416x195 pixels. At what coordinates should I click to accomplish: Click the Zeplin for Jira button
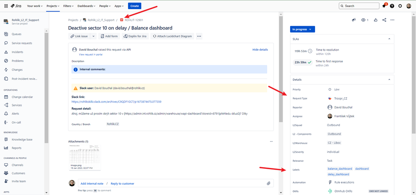135,36
